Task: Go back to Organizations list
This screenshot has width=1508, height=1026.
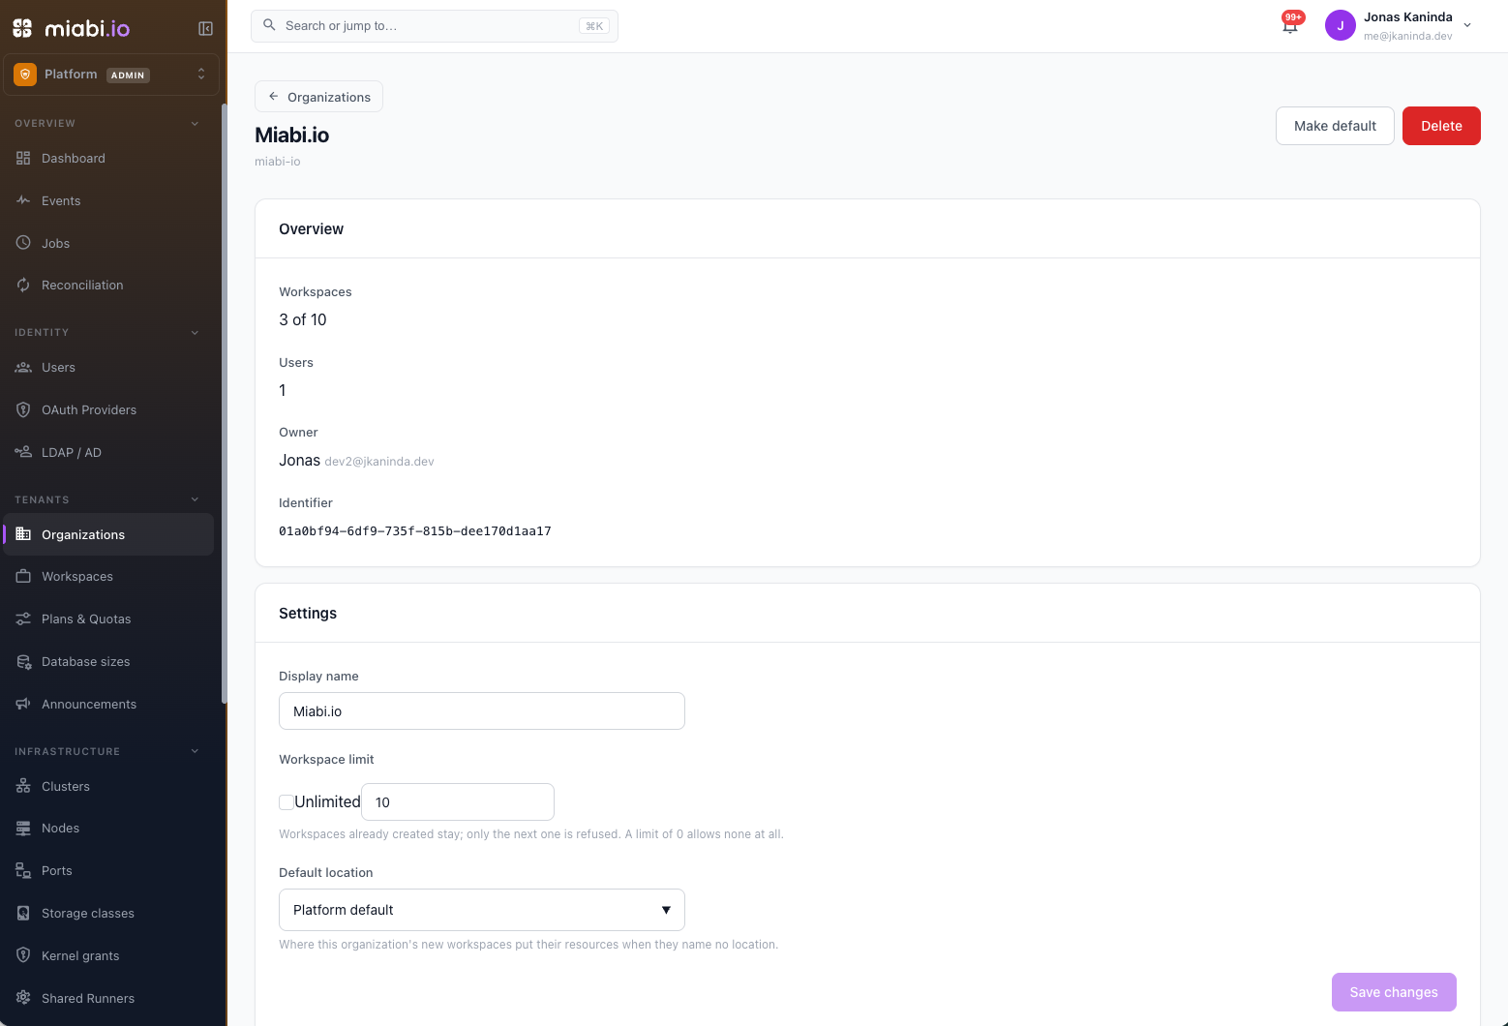Action: (318, 97)
